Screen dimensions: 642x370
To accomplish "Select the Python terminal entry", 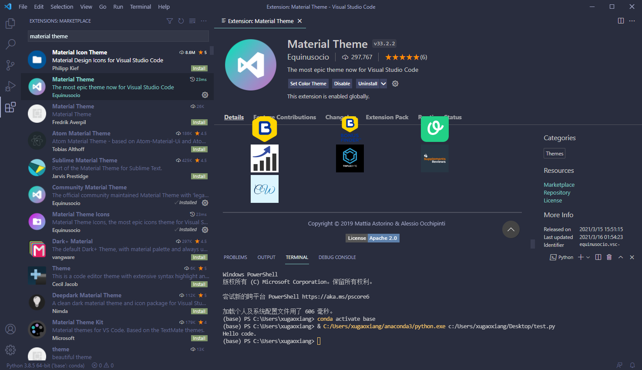I will (561, 257).
